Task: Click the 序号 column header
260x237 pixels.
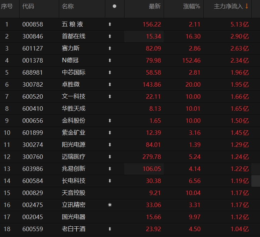Action: pyautogui.click(x=7, y=7)
